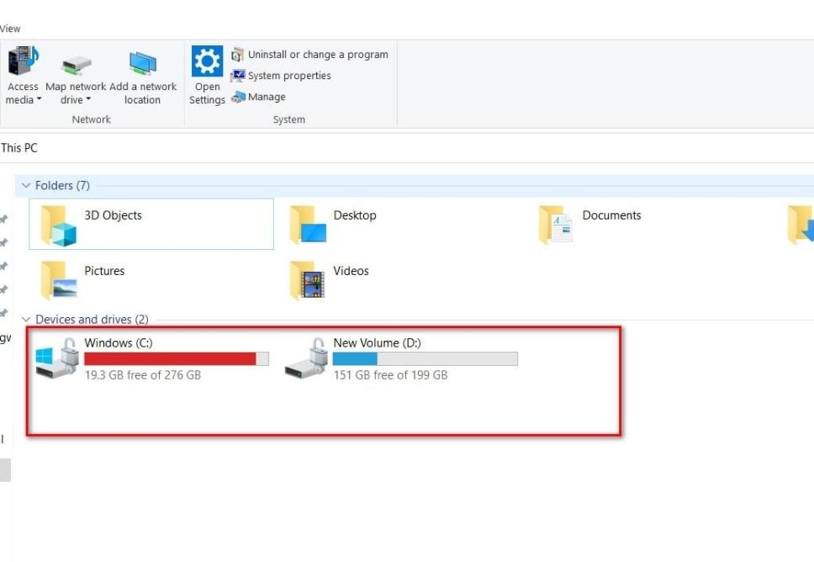Click the Map network drive icon

(x=76, y=64)
